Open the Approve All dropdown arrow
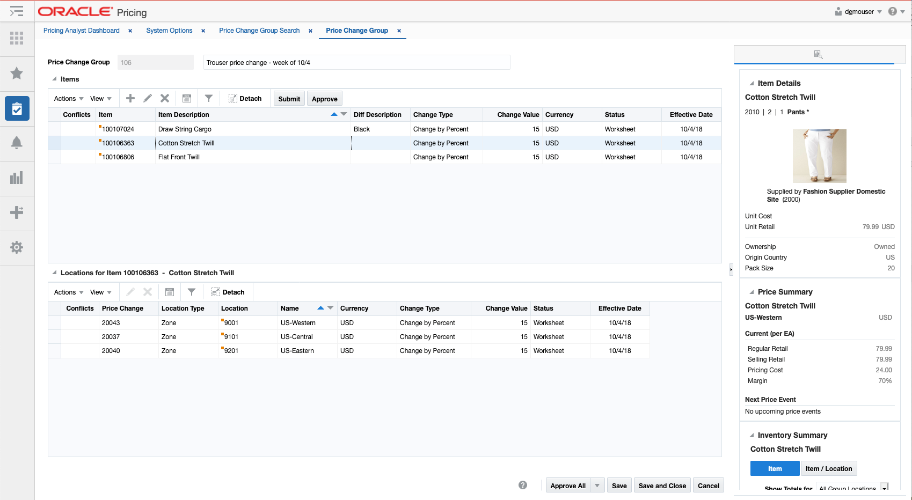912x500 pixels. click(x=597, y=485)
